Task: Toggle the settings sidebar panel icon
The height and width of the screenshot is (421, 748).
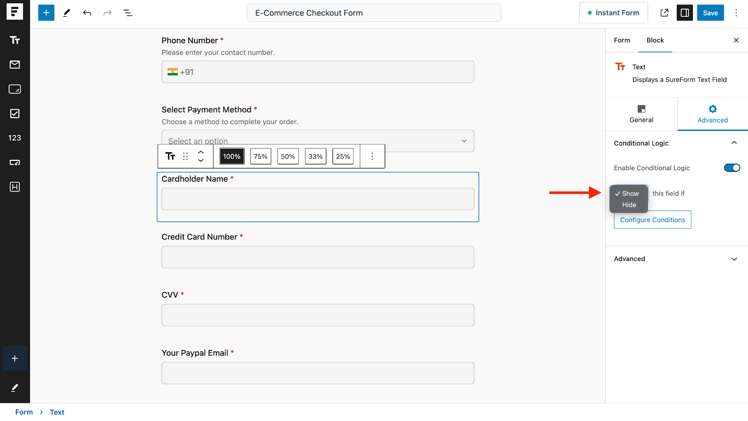Action: click(x=684, y=13)
